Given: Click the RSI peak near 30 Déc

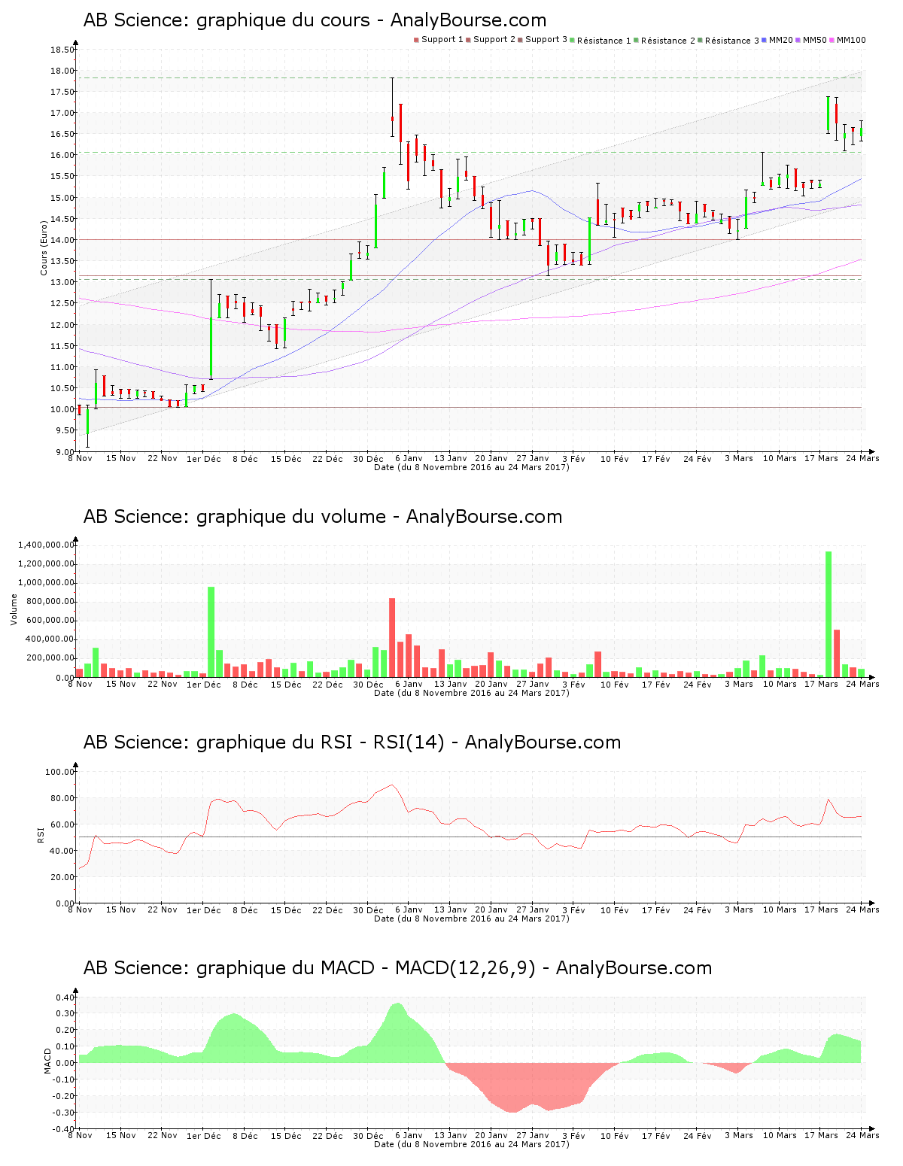Looking at the screenshot, I should coord(391,785).
